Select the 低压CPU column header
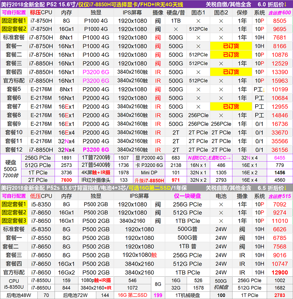 tap(41, 196)
